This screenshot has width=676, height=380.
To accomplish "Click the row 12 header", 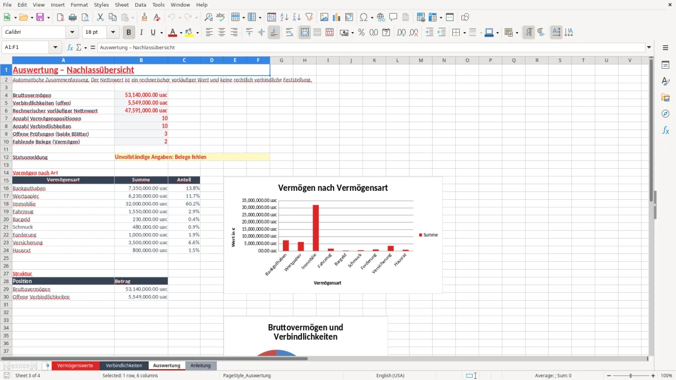I will (x=6, y=157).
